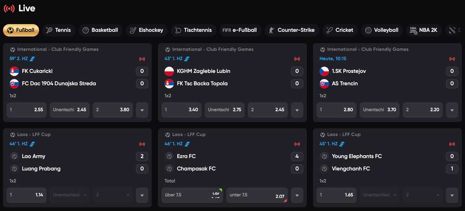Expand more markets for FK Cukaricki match
This screenshot has height=211, width=465.
[x=142, y=110]
